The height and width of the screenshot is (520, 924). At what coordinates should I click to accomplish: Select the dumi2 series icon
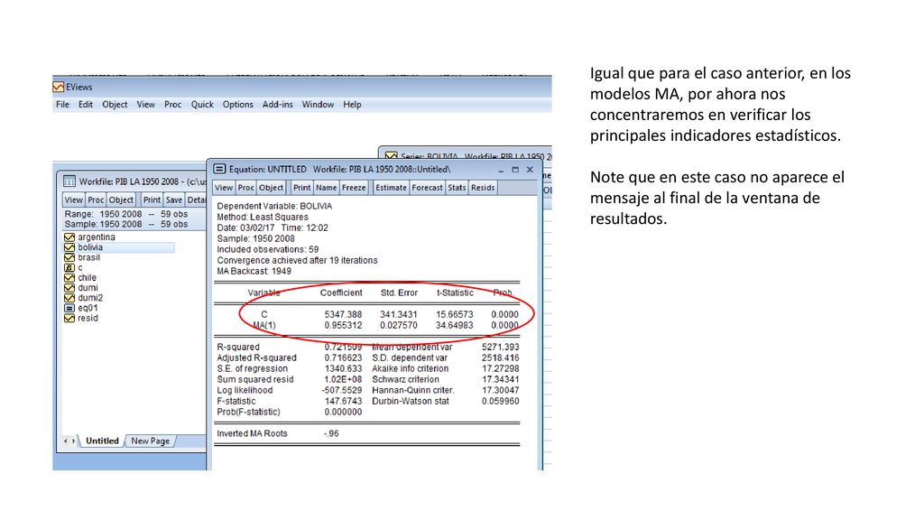point(69,298)
